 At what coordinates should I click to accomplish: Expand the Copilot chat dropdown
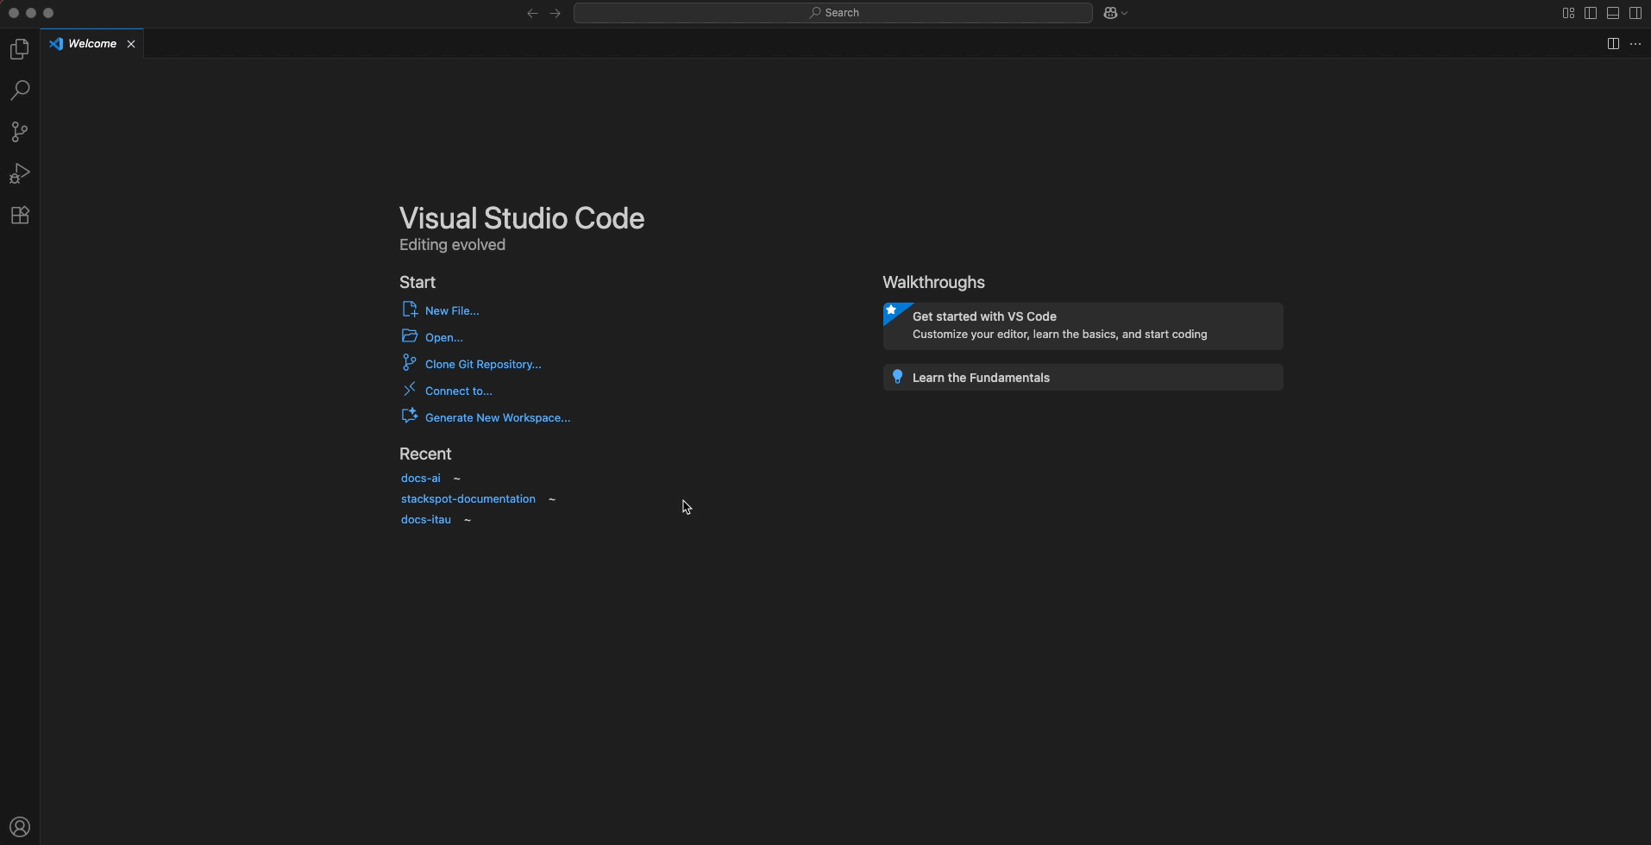click(x=1125, y=13)
